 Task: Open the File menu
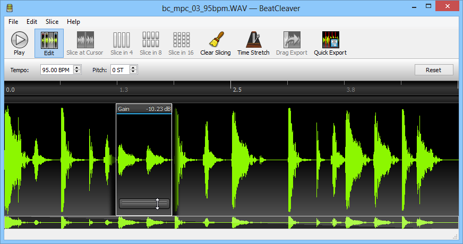coord(13,22)
